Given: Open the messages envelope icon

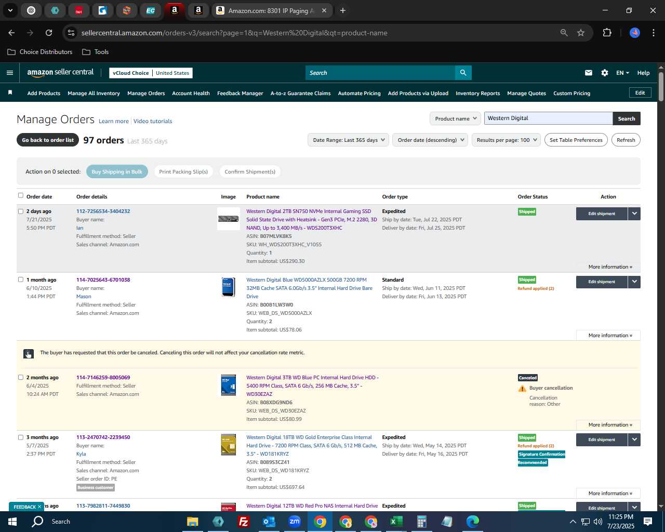Looking at the screenshot, I should pyautogui.click(x=588, y=73).
